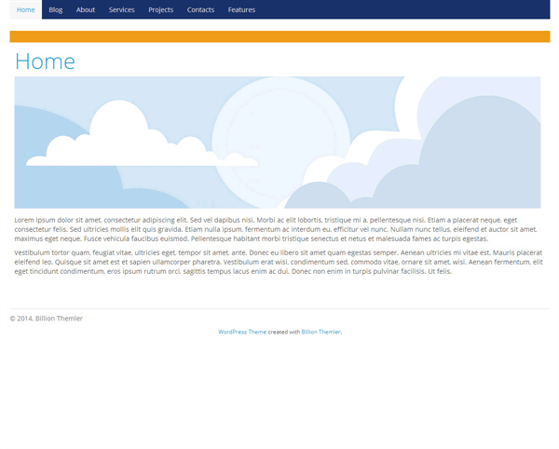559x449 pixels.
Task: Open the Features menu item
Action: [x=241, y=9]
